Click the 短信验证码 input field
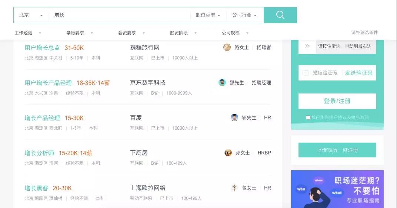 [x=325, y=73]
